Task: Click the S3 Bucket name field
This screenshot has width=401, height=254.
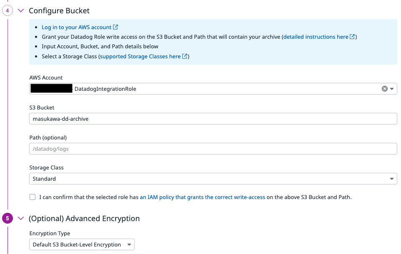Action: [x=213, y=119]
